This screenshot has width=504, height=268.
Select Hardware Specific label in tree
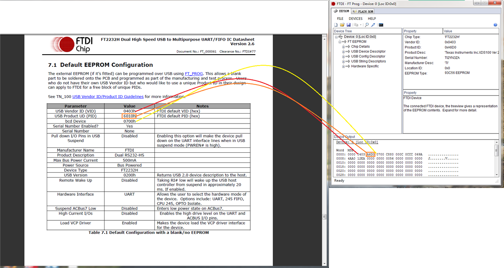click(x=365, y=66)
